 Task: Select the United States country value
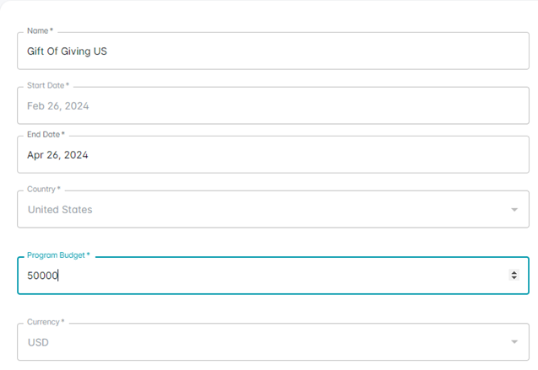(x=60, y=210)
